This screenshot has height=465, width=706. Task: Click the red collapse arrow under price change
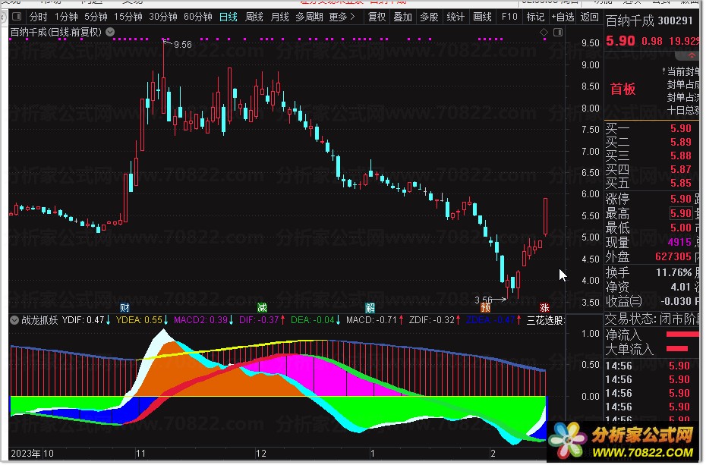click(x=692, y=55)
